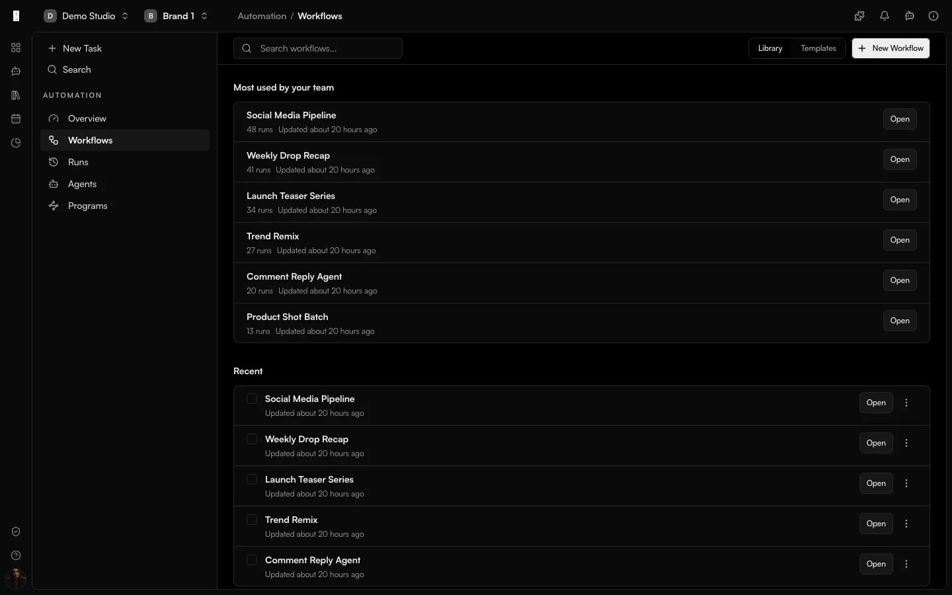
Task: Open the Brand 1 brand switcher
Action: pyautogui.click(x=177, y=16)
